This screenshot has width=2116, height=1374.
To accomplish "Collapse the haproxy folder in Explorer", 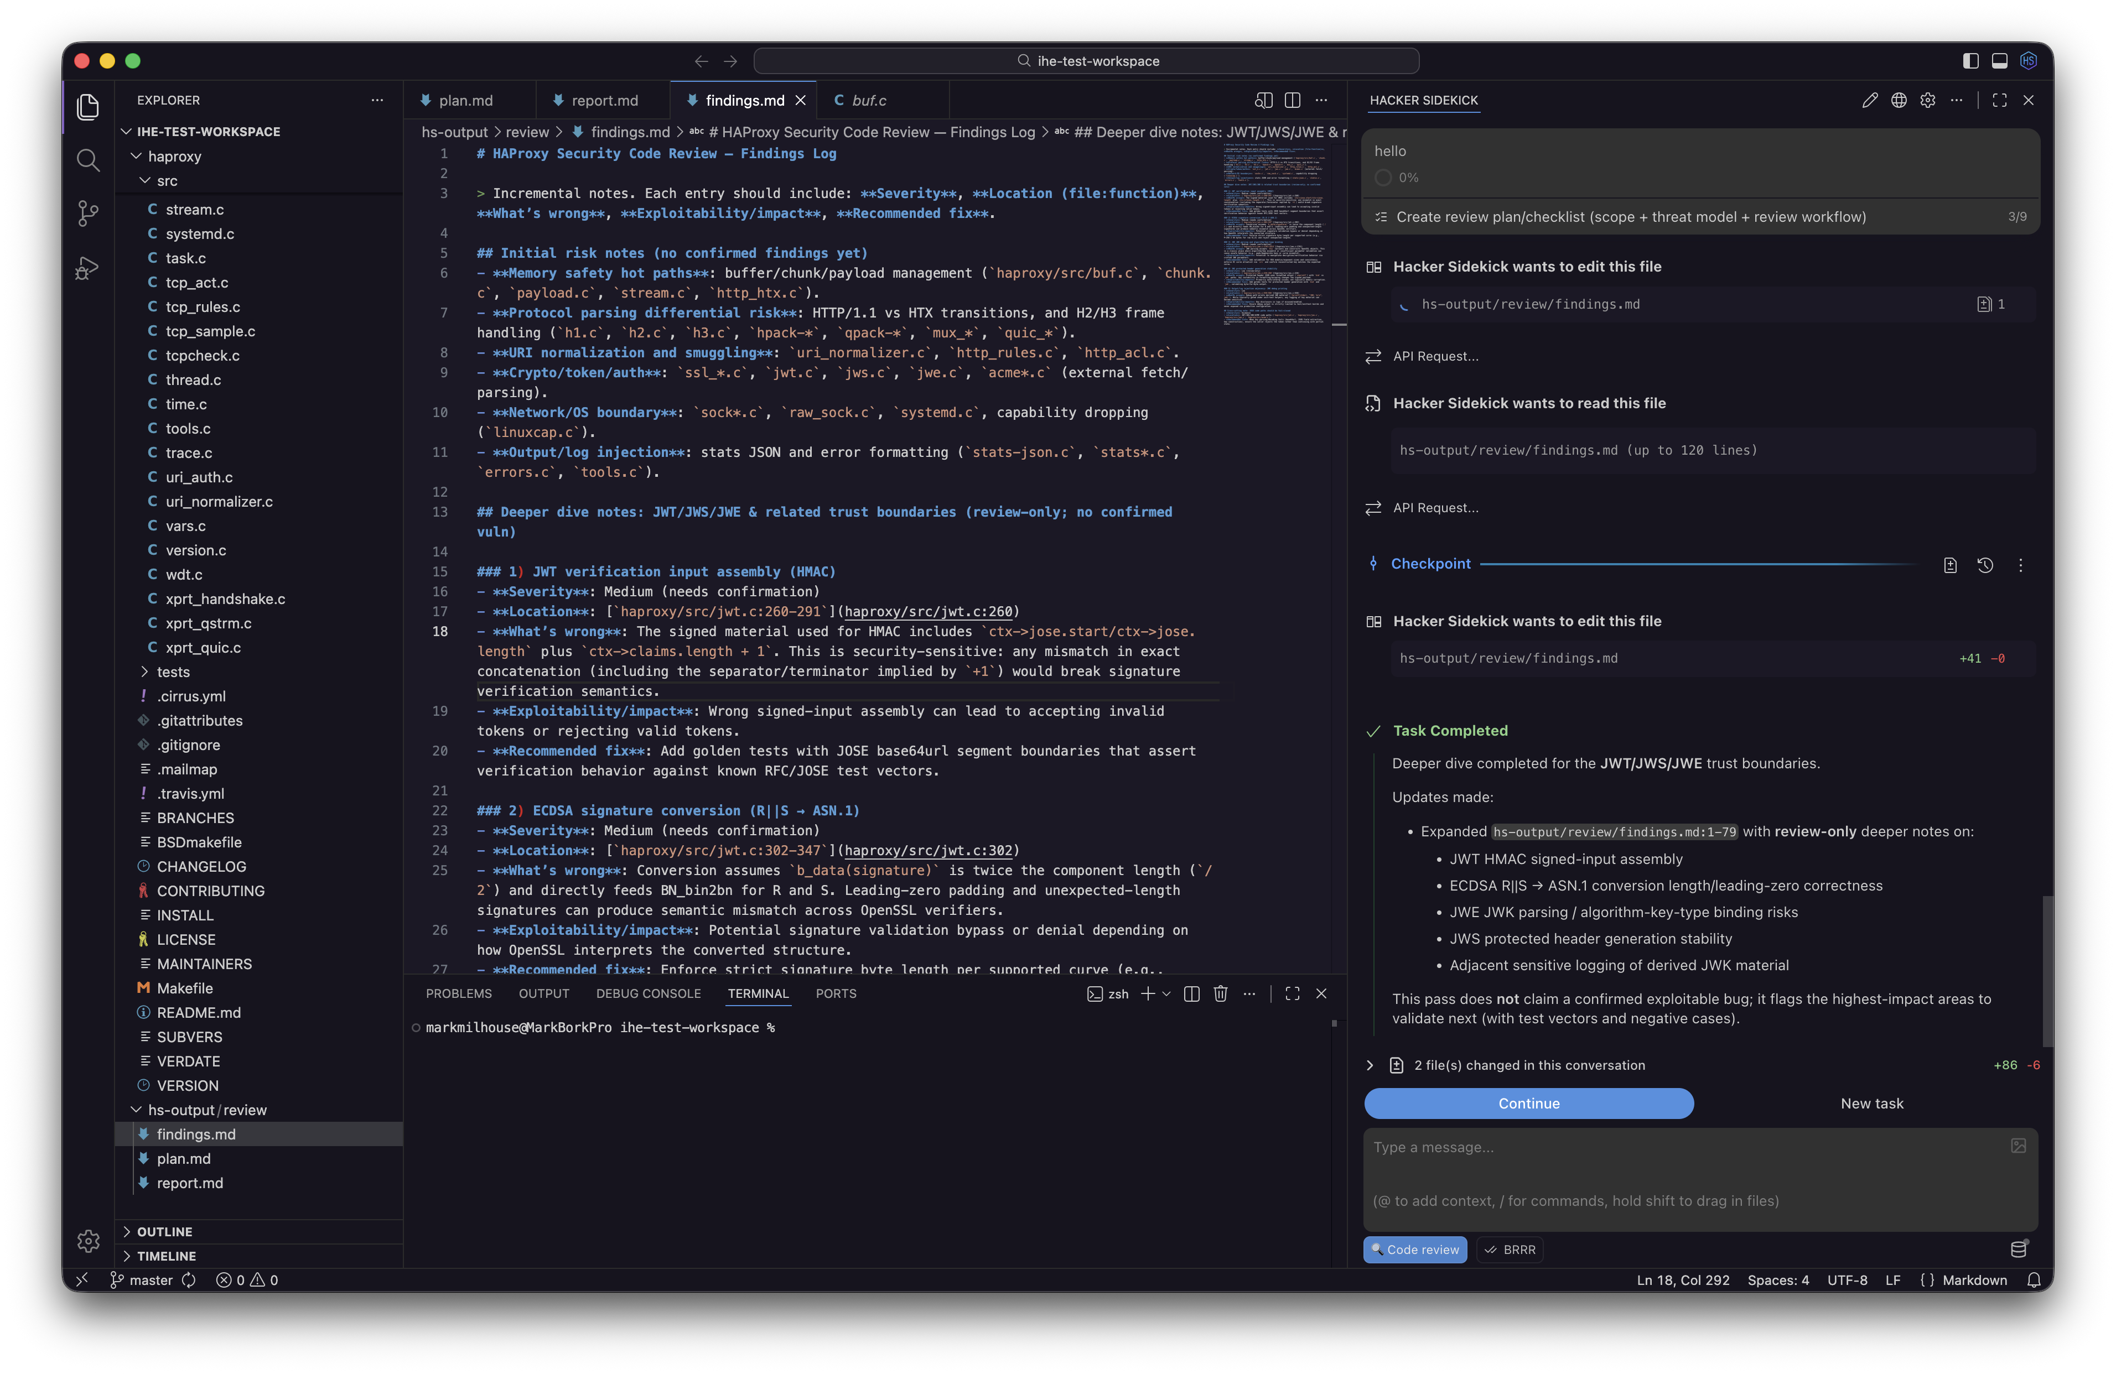I will coord(175,155).
